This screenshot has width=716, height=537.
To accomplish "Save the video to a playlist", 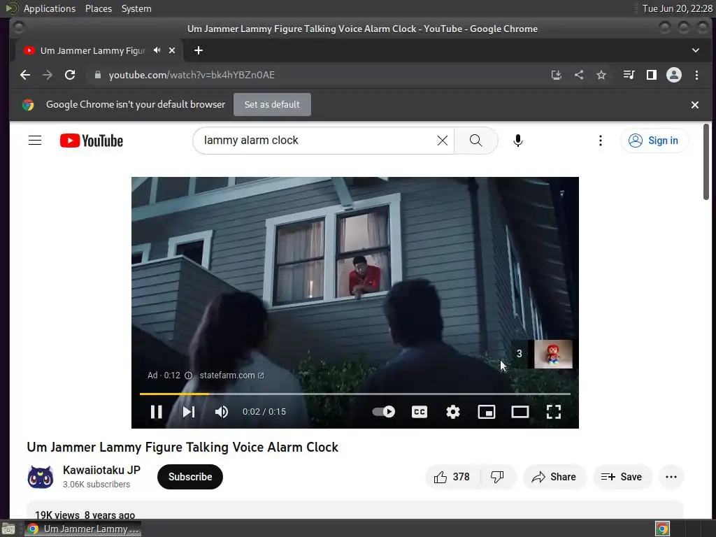I will coord(622,477).
